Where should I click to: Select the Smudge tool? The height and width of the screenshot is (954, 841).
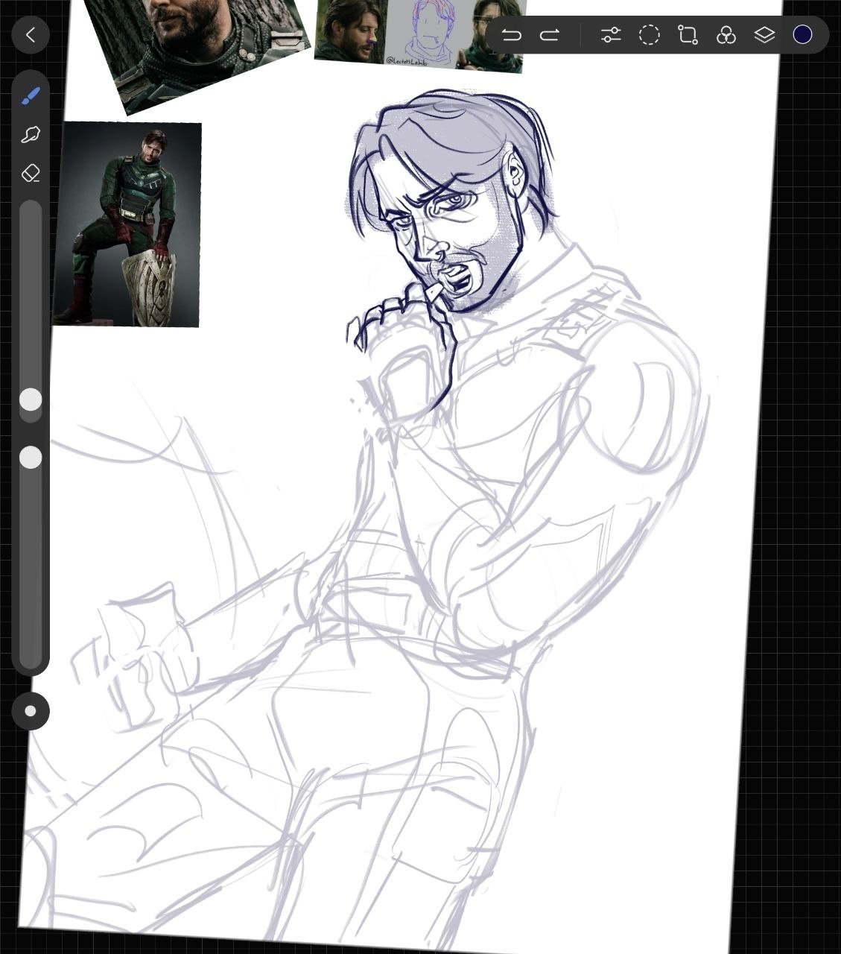coord(31,135)
